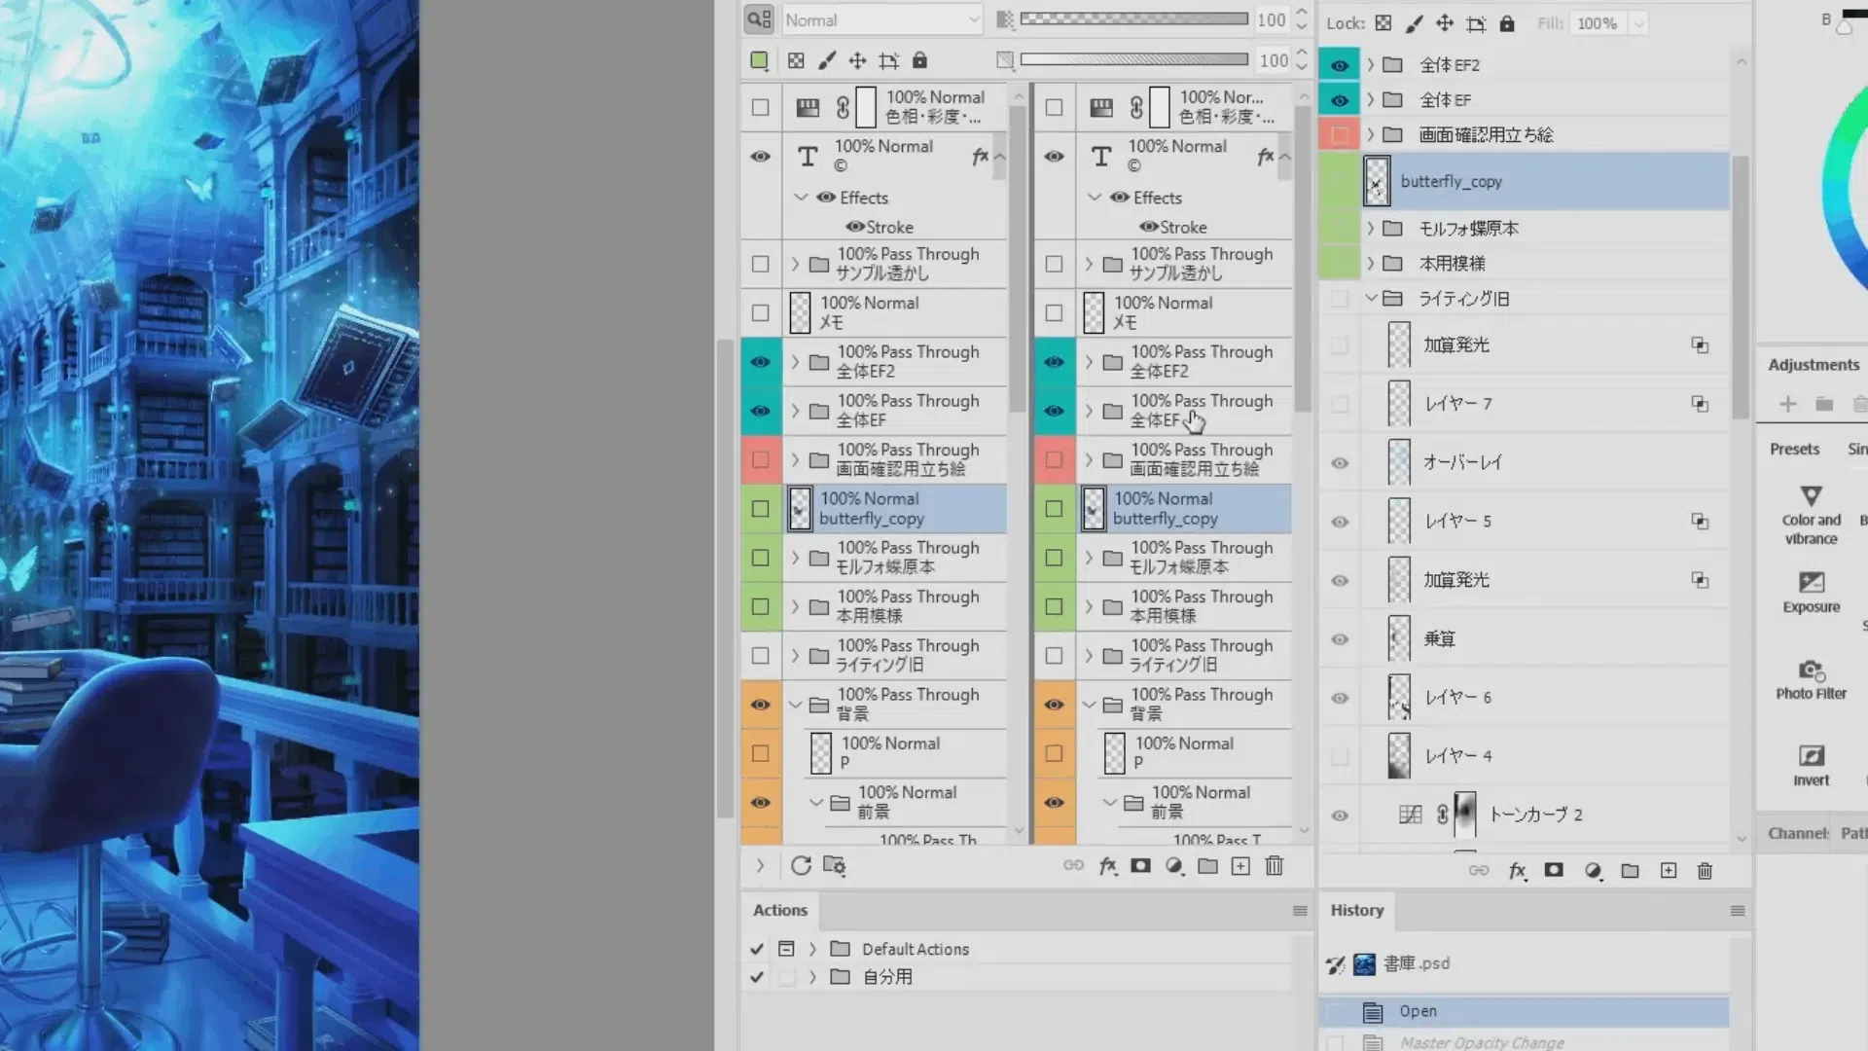
Task: Click the refresh icon below left layers panel
Action: click(x=801, y=865)
